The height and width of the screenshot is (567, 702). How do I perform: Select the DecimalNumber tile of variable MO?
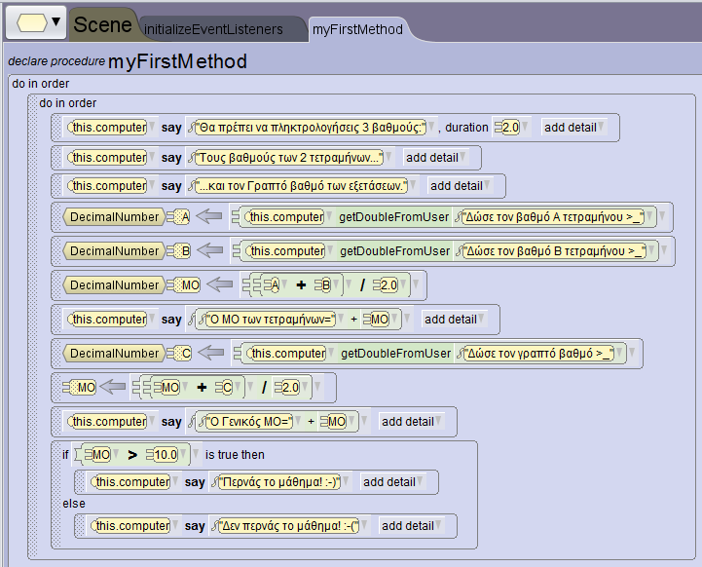tap(114, 285)
